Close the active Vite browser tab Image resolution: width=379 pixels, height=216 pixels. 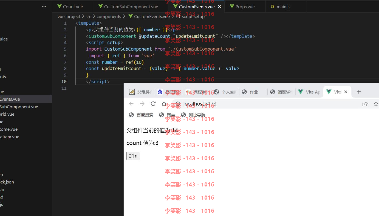(x=346, y=92)
